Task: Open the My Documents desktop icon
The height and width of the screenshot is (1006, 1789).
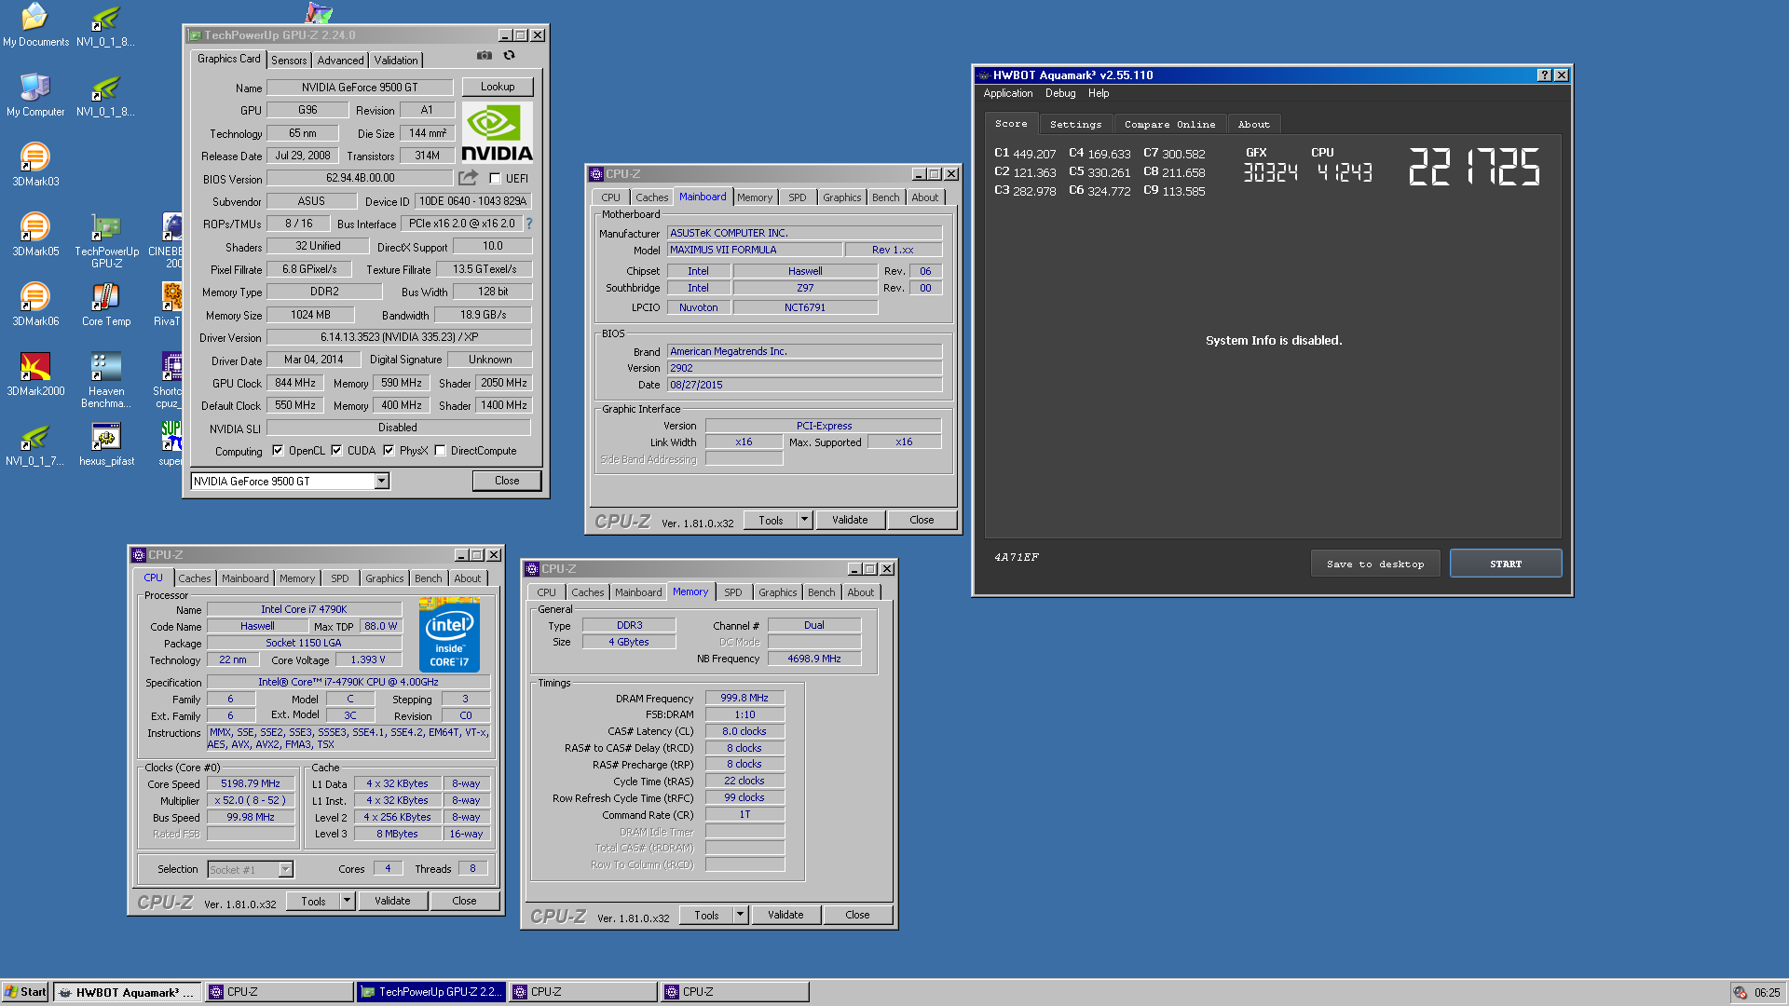Action: tap(35, 24)
